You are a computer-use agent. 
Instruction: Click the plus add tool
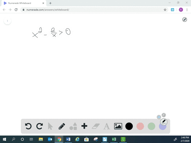point(84,126)
